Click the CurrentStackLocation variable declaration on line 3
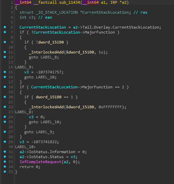Image resolution: width=174 pixels, height=184 pixels. [106, 12]
